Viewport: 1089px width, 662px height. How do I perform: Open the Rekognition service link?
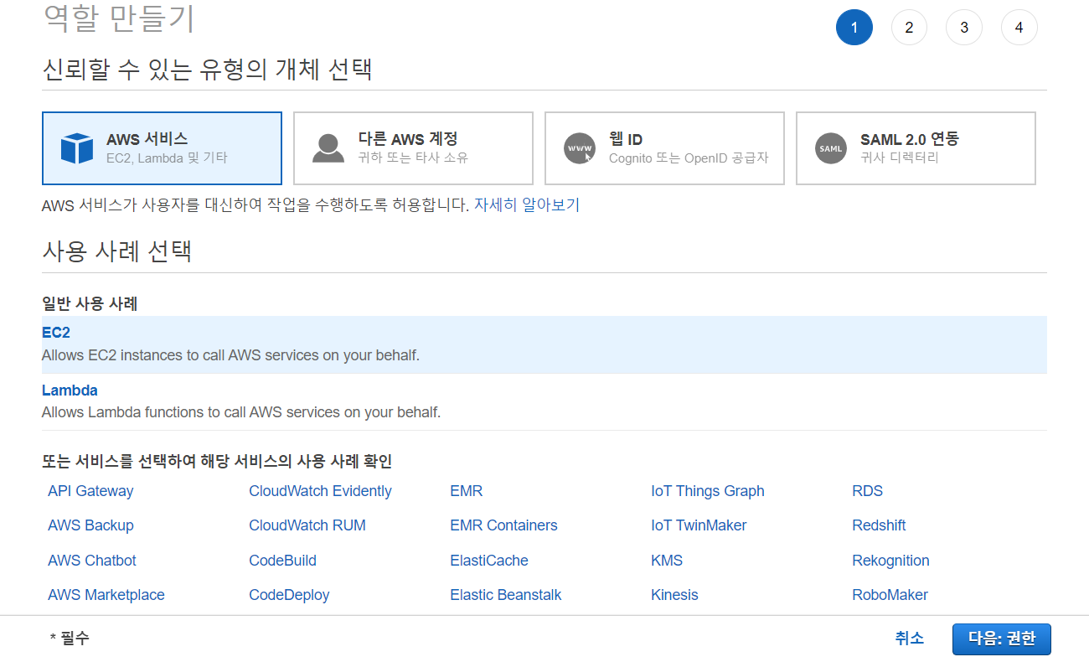click(x=890, y=561)
